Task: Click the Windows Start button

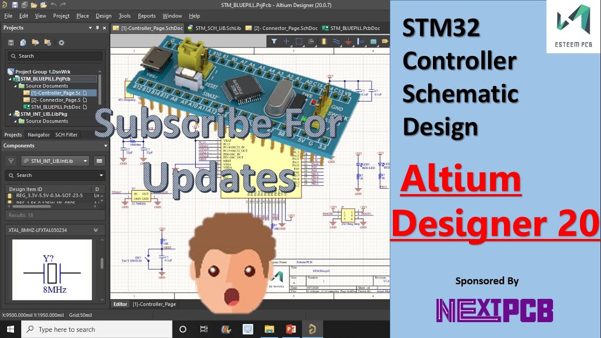Action: tap(10, 329)
